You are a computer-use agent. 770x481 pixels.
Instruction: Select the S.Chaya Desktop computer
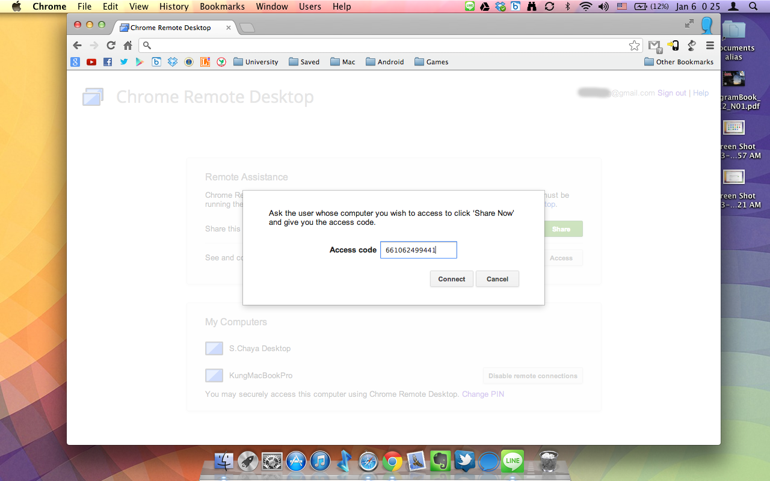click(x=248, y=349)
